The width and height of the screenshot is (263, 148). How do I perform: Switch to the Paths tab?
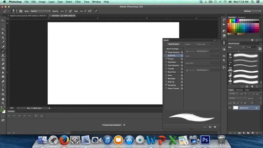coord(247,90)
